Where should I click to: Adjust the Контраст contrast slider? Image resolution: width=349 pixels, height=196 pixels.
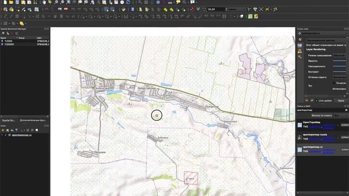tap(339, 71)
